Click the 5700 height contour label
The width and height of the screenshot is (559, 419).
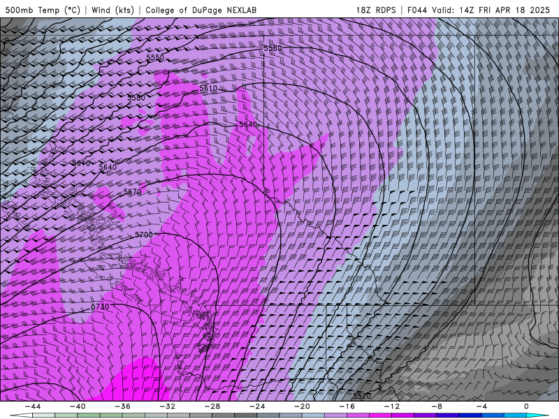click(x=144, y=235)
